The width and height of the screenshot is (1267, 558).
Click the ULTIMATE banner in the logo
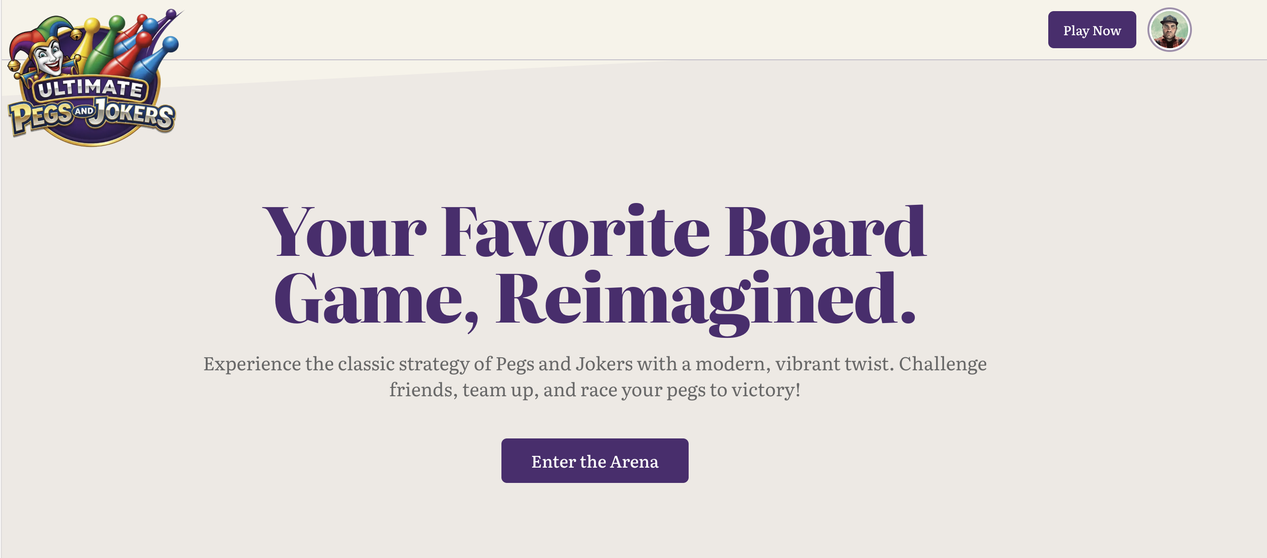pyautogui.click(x=90, y=89)
